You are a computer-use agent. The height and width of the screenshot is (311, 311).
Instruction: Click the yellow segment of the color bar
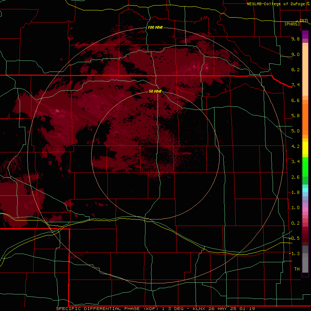pyautogui.click(x=305, y=148)
